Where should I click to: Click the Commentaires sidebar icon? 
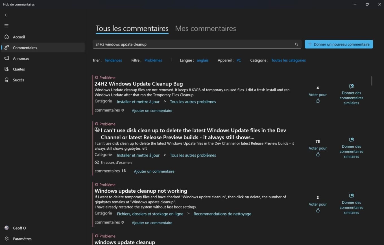(6, 48)
